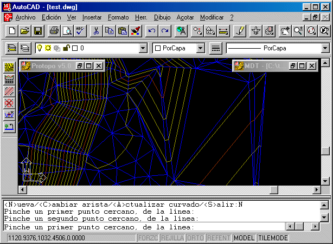This screenshot has width=333, height=244.
Task: Click the drawing area vertical scrollbar thumb
Action: [325, 151]
